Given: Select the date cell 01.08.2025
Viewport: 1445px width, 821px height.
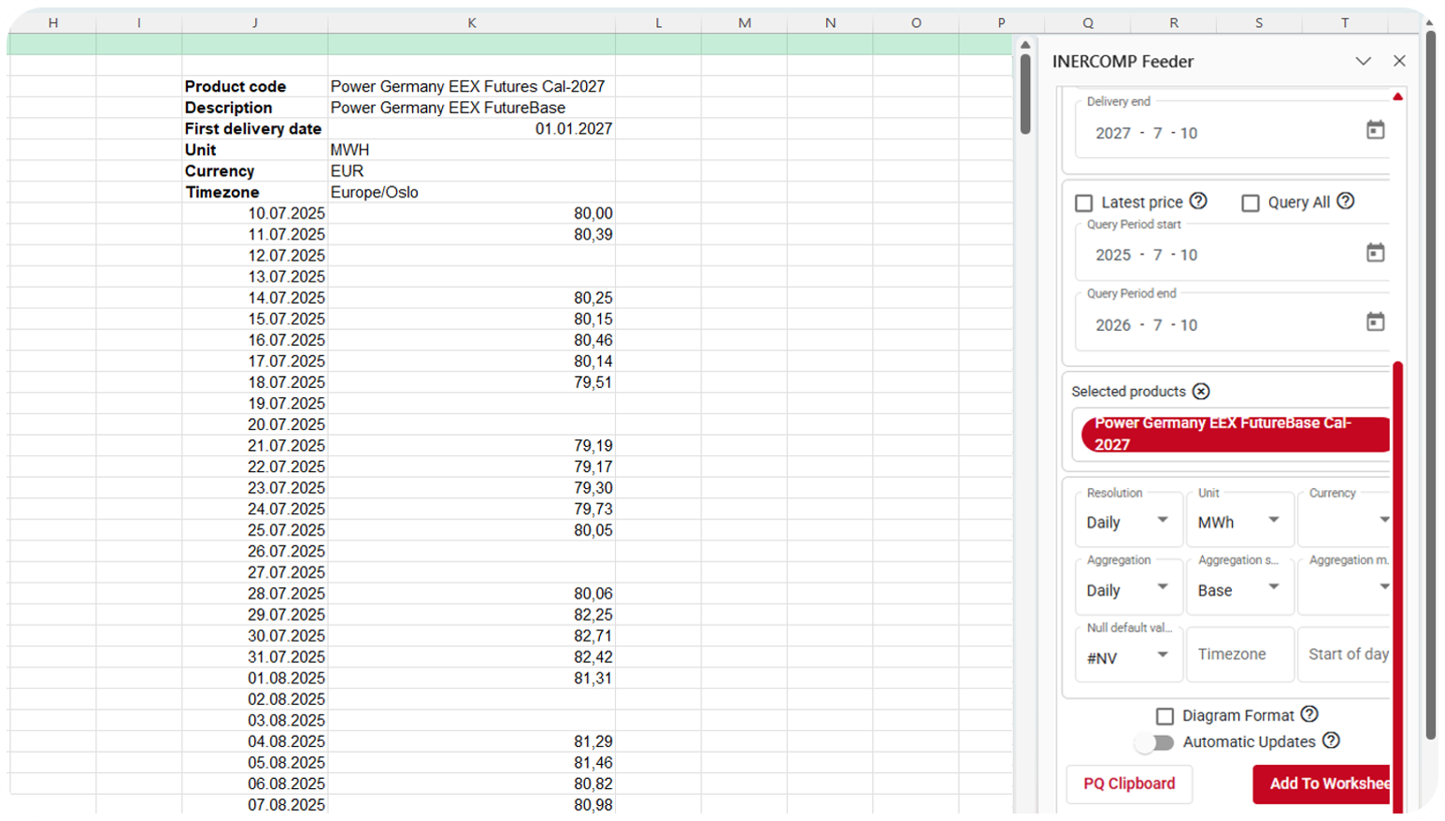Looking at the screenshot, I should coord(254,678).
